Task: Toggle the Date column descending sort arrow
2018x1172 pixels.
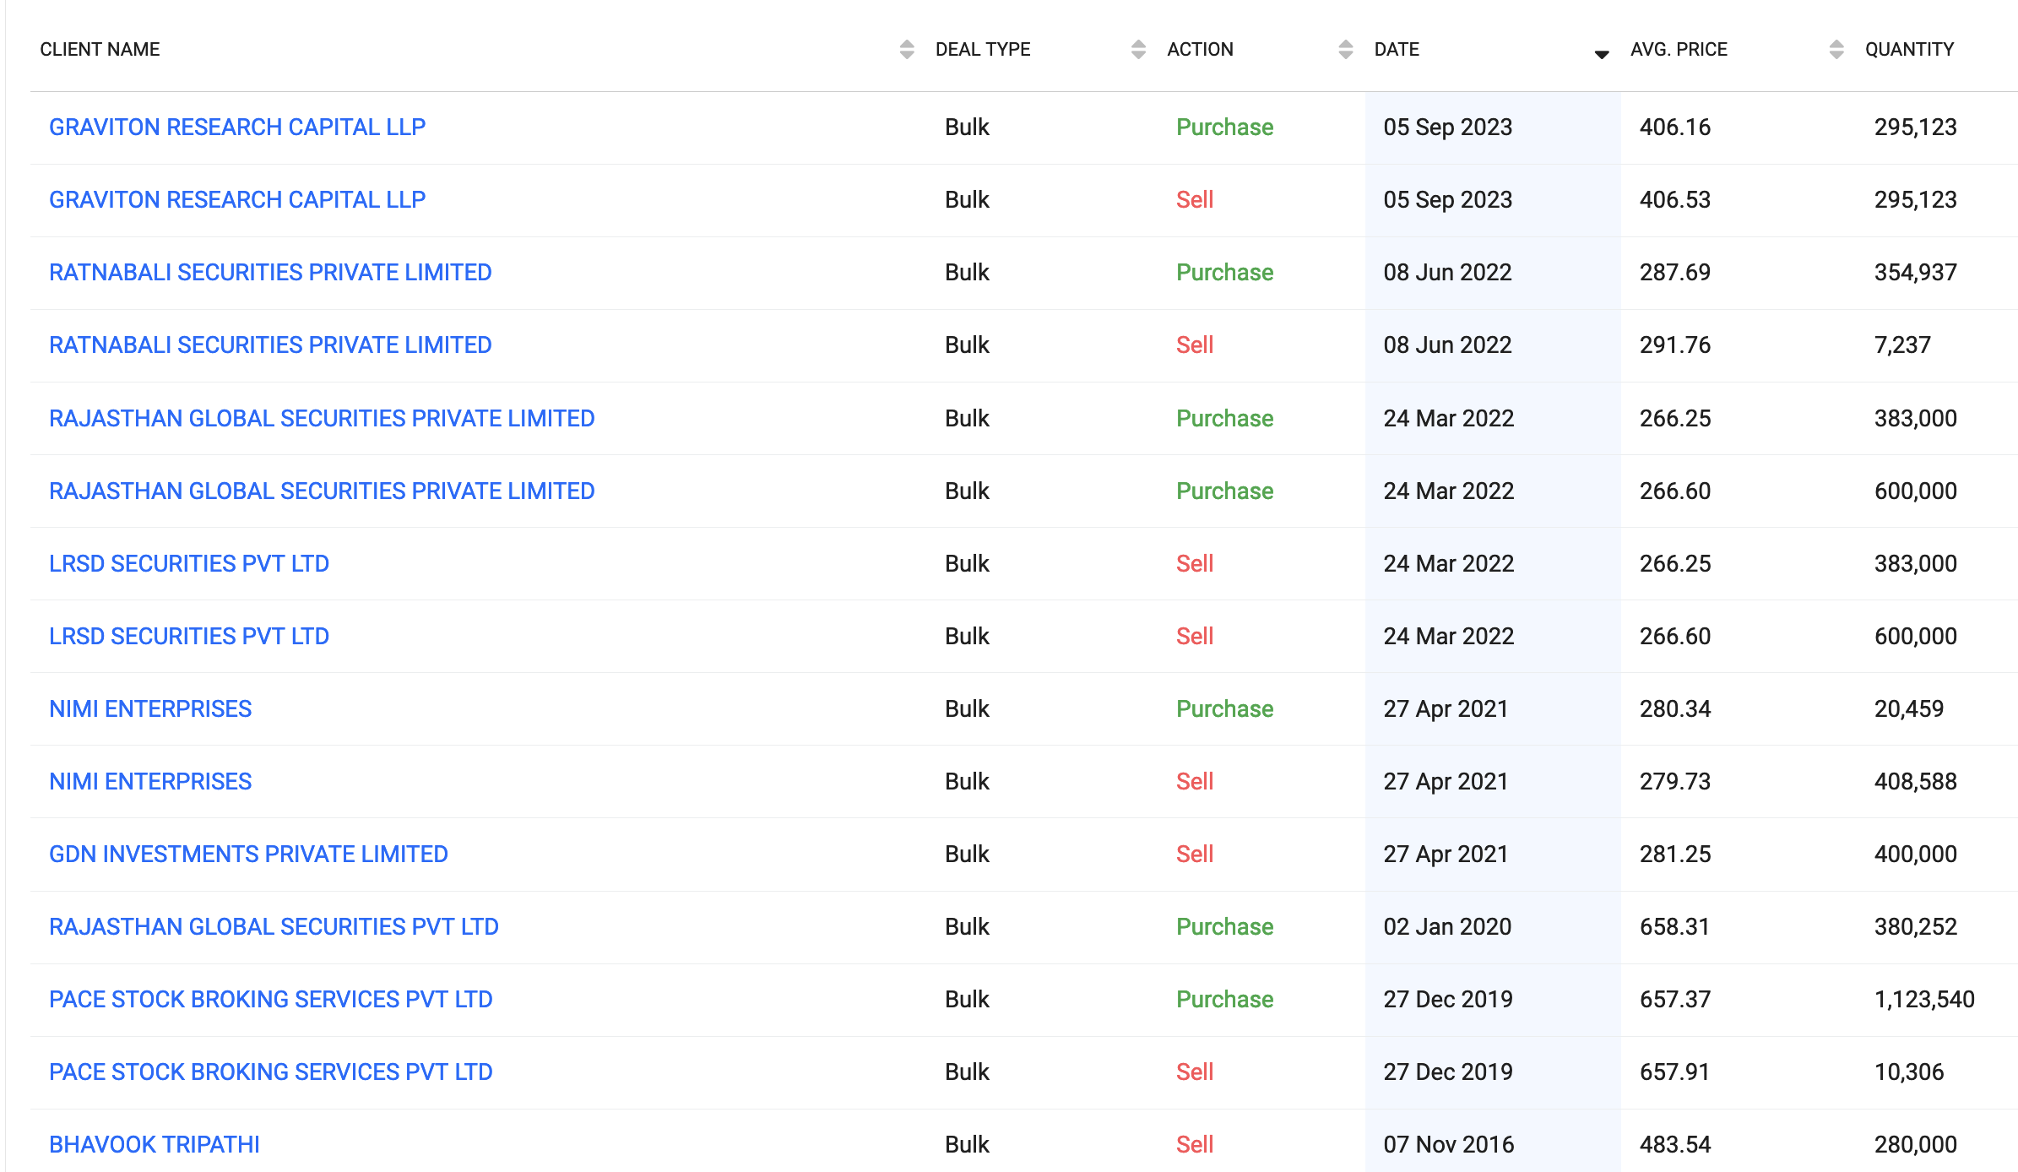Action: [1602, 54]
